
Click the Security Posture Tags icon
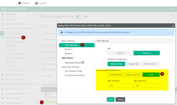(x=2, y=75)
